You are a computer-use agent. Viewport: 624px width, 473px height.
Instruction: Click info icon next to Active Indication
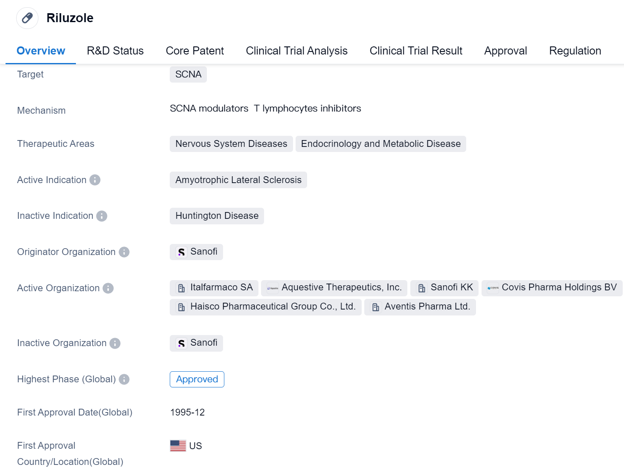tap(95, 180)
